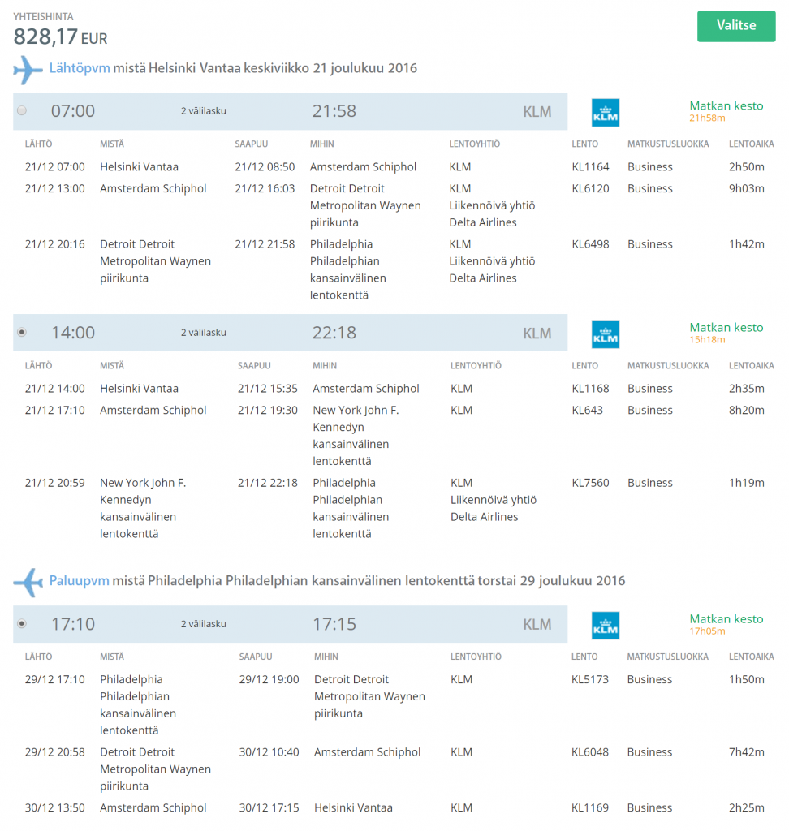Screen dimensions: 789x831
Task: Click the Matkan kesto 21h58m label
Action: 726,111
